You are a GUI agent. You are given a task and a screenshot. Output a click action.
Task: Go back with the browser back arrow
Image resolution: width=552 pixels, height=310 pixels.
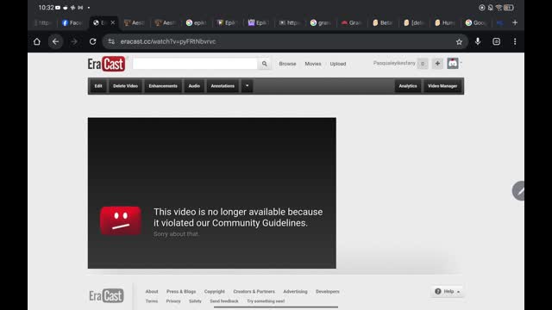(55, 41)
